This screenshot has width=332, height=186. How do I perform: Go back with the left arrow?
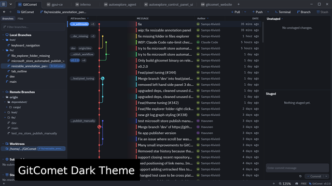coord(4,12)
